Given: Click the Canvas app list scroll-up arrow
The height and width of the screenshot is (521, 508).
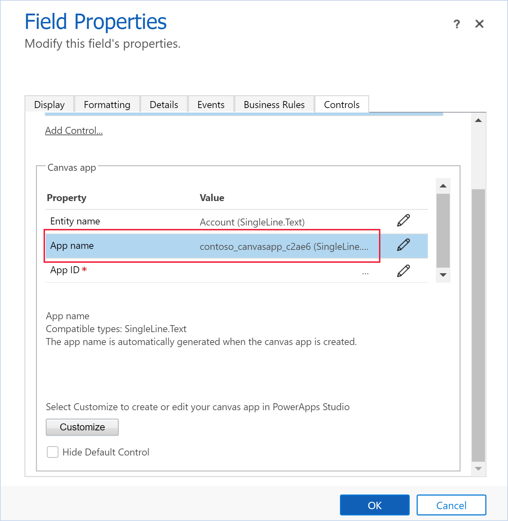Looking at the screenshot, I should (x=443, y=185).
